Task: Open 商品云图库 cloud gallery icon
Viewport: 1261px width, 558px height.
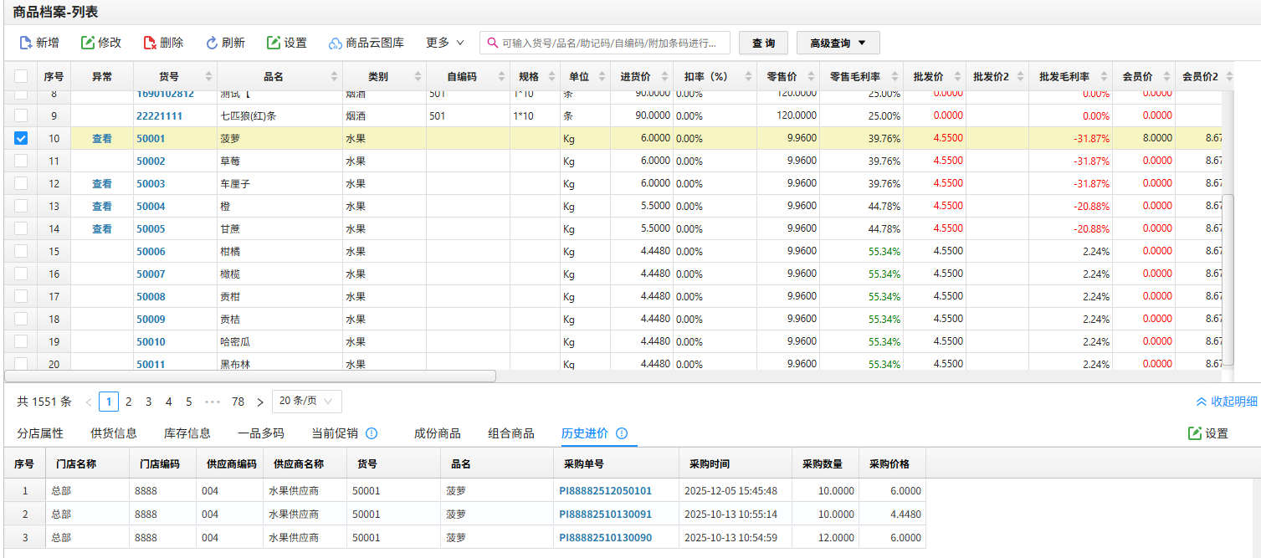Action: click(336, 44)
